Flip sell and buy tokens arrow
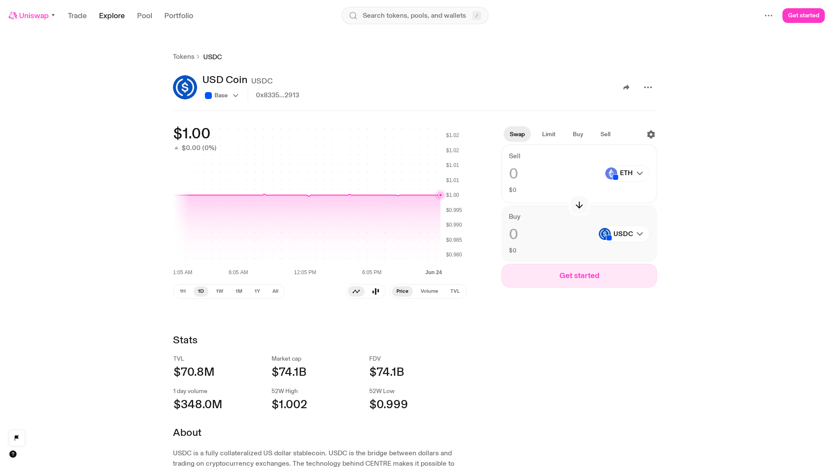The height and width of the screenshot is (467, 830). point(579,205)
